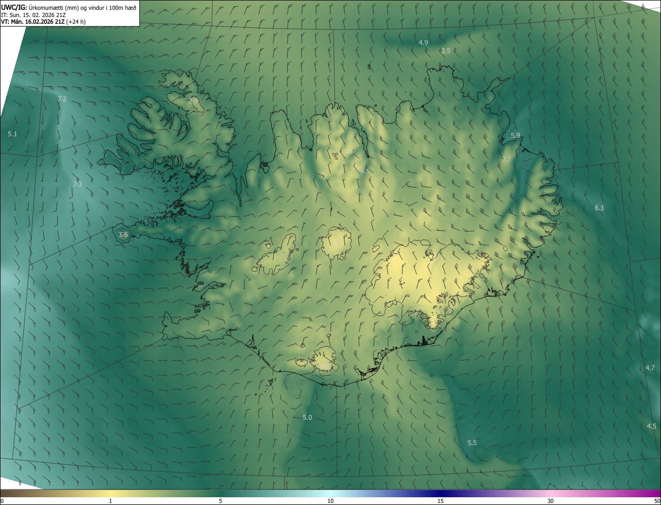The width and height of the screenshot is (661, 505).
Task: Click the UWC/IG map title line
Action: (x=69, y=7)
